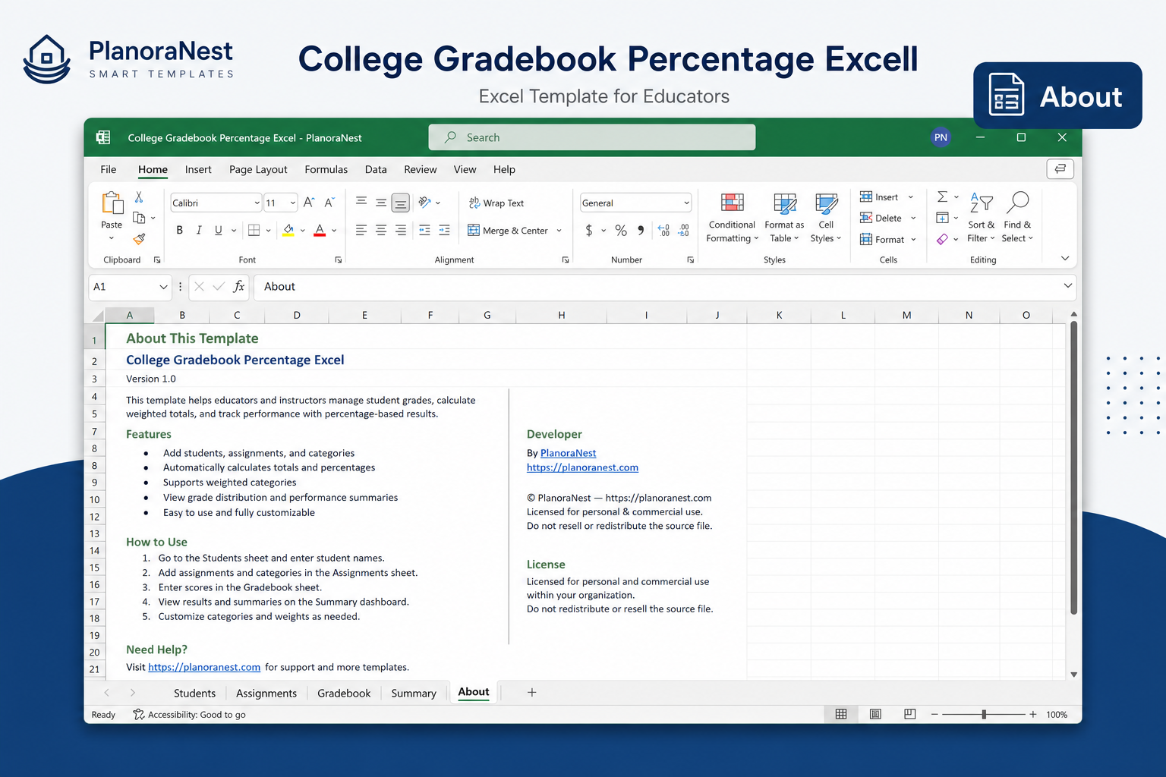Apply Percent Style icon

(621, 230)
